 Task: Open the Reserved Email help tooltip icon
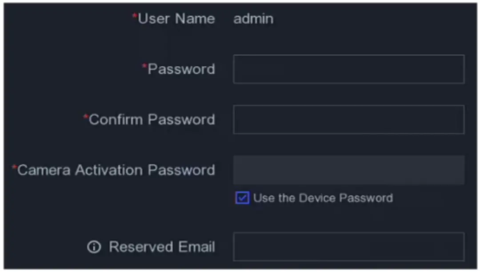coord(94,248)
